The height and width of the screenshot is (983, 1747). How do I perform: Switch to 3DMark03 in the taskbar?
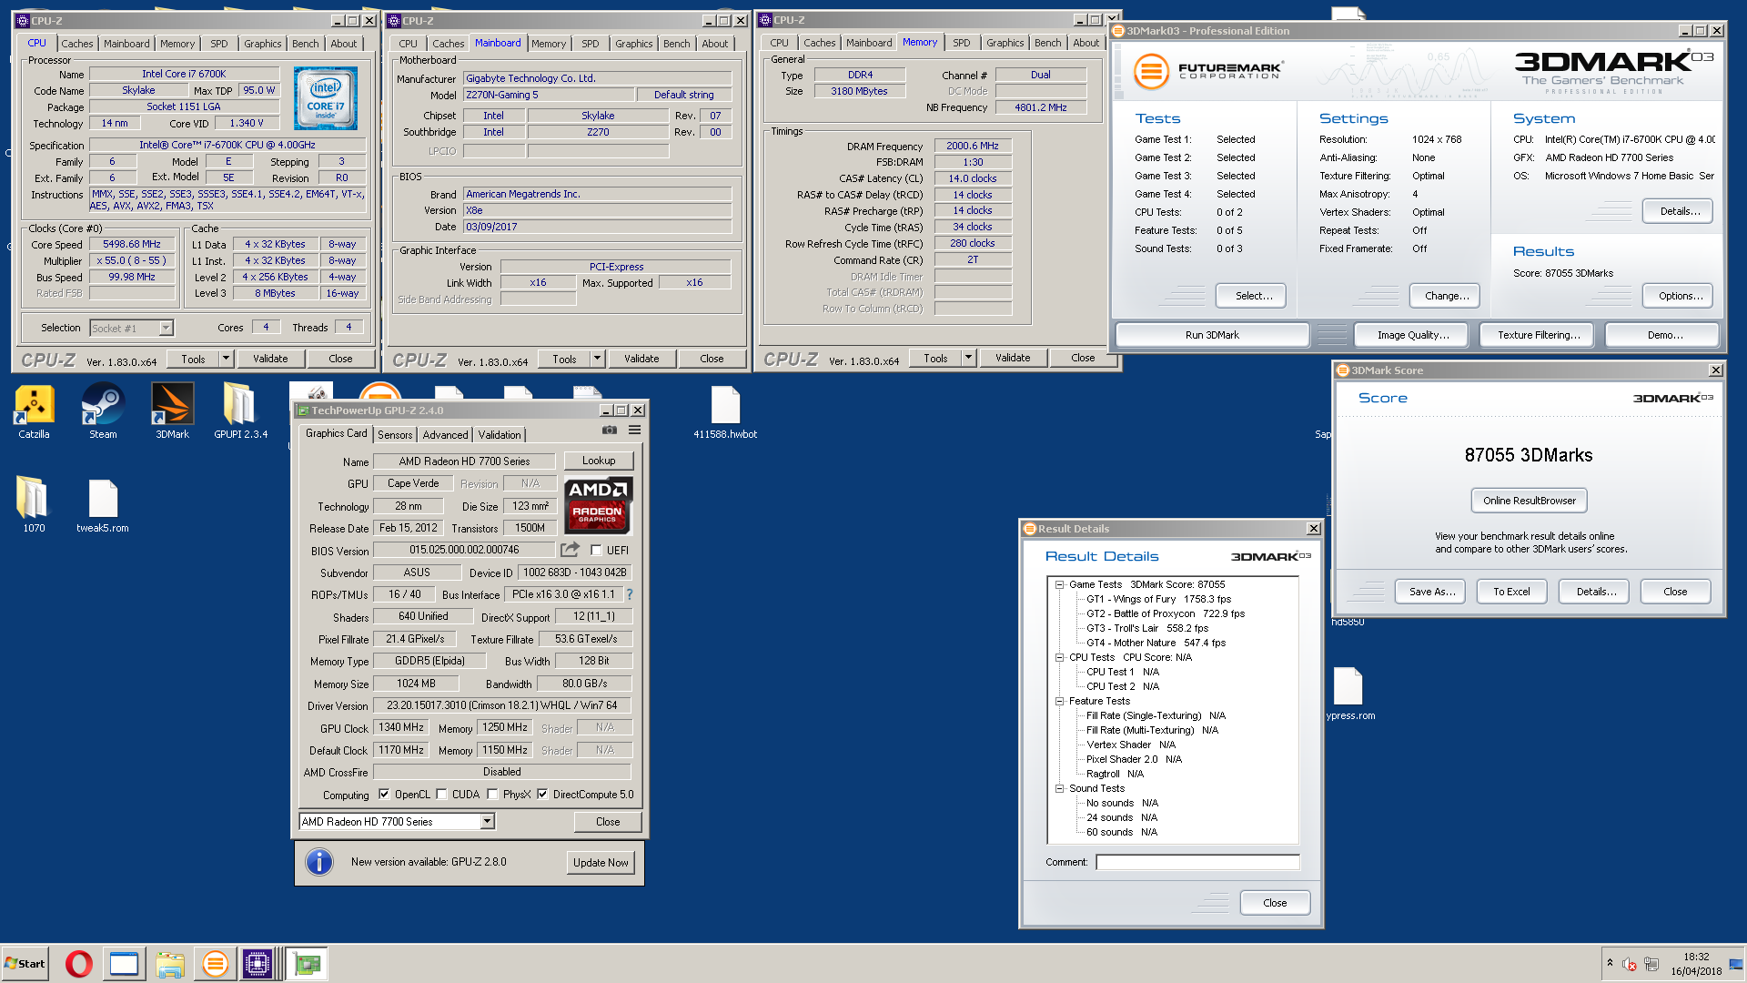coord(215,963)
